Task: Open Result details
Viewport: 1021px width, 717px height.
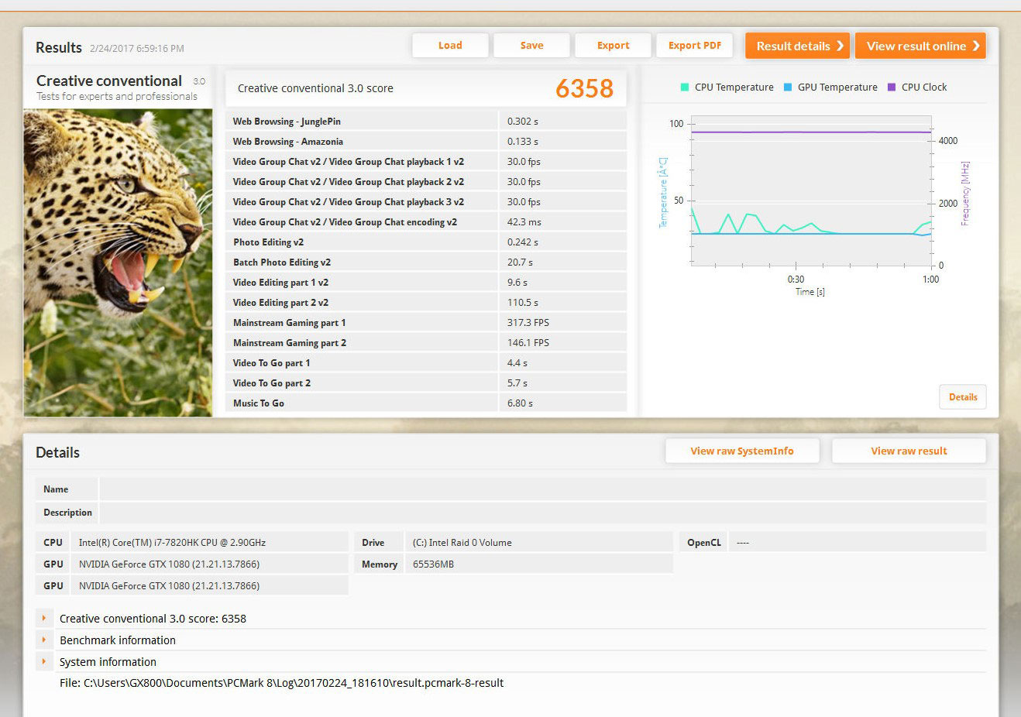Action: click(x=797, y=46)
